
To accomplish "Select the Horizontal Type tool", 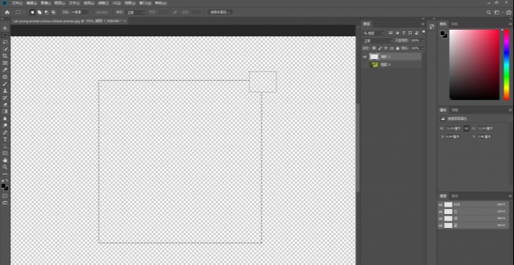I will pyautogui.click(x=5, y=139).
